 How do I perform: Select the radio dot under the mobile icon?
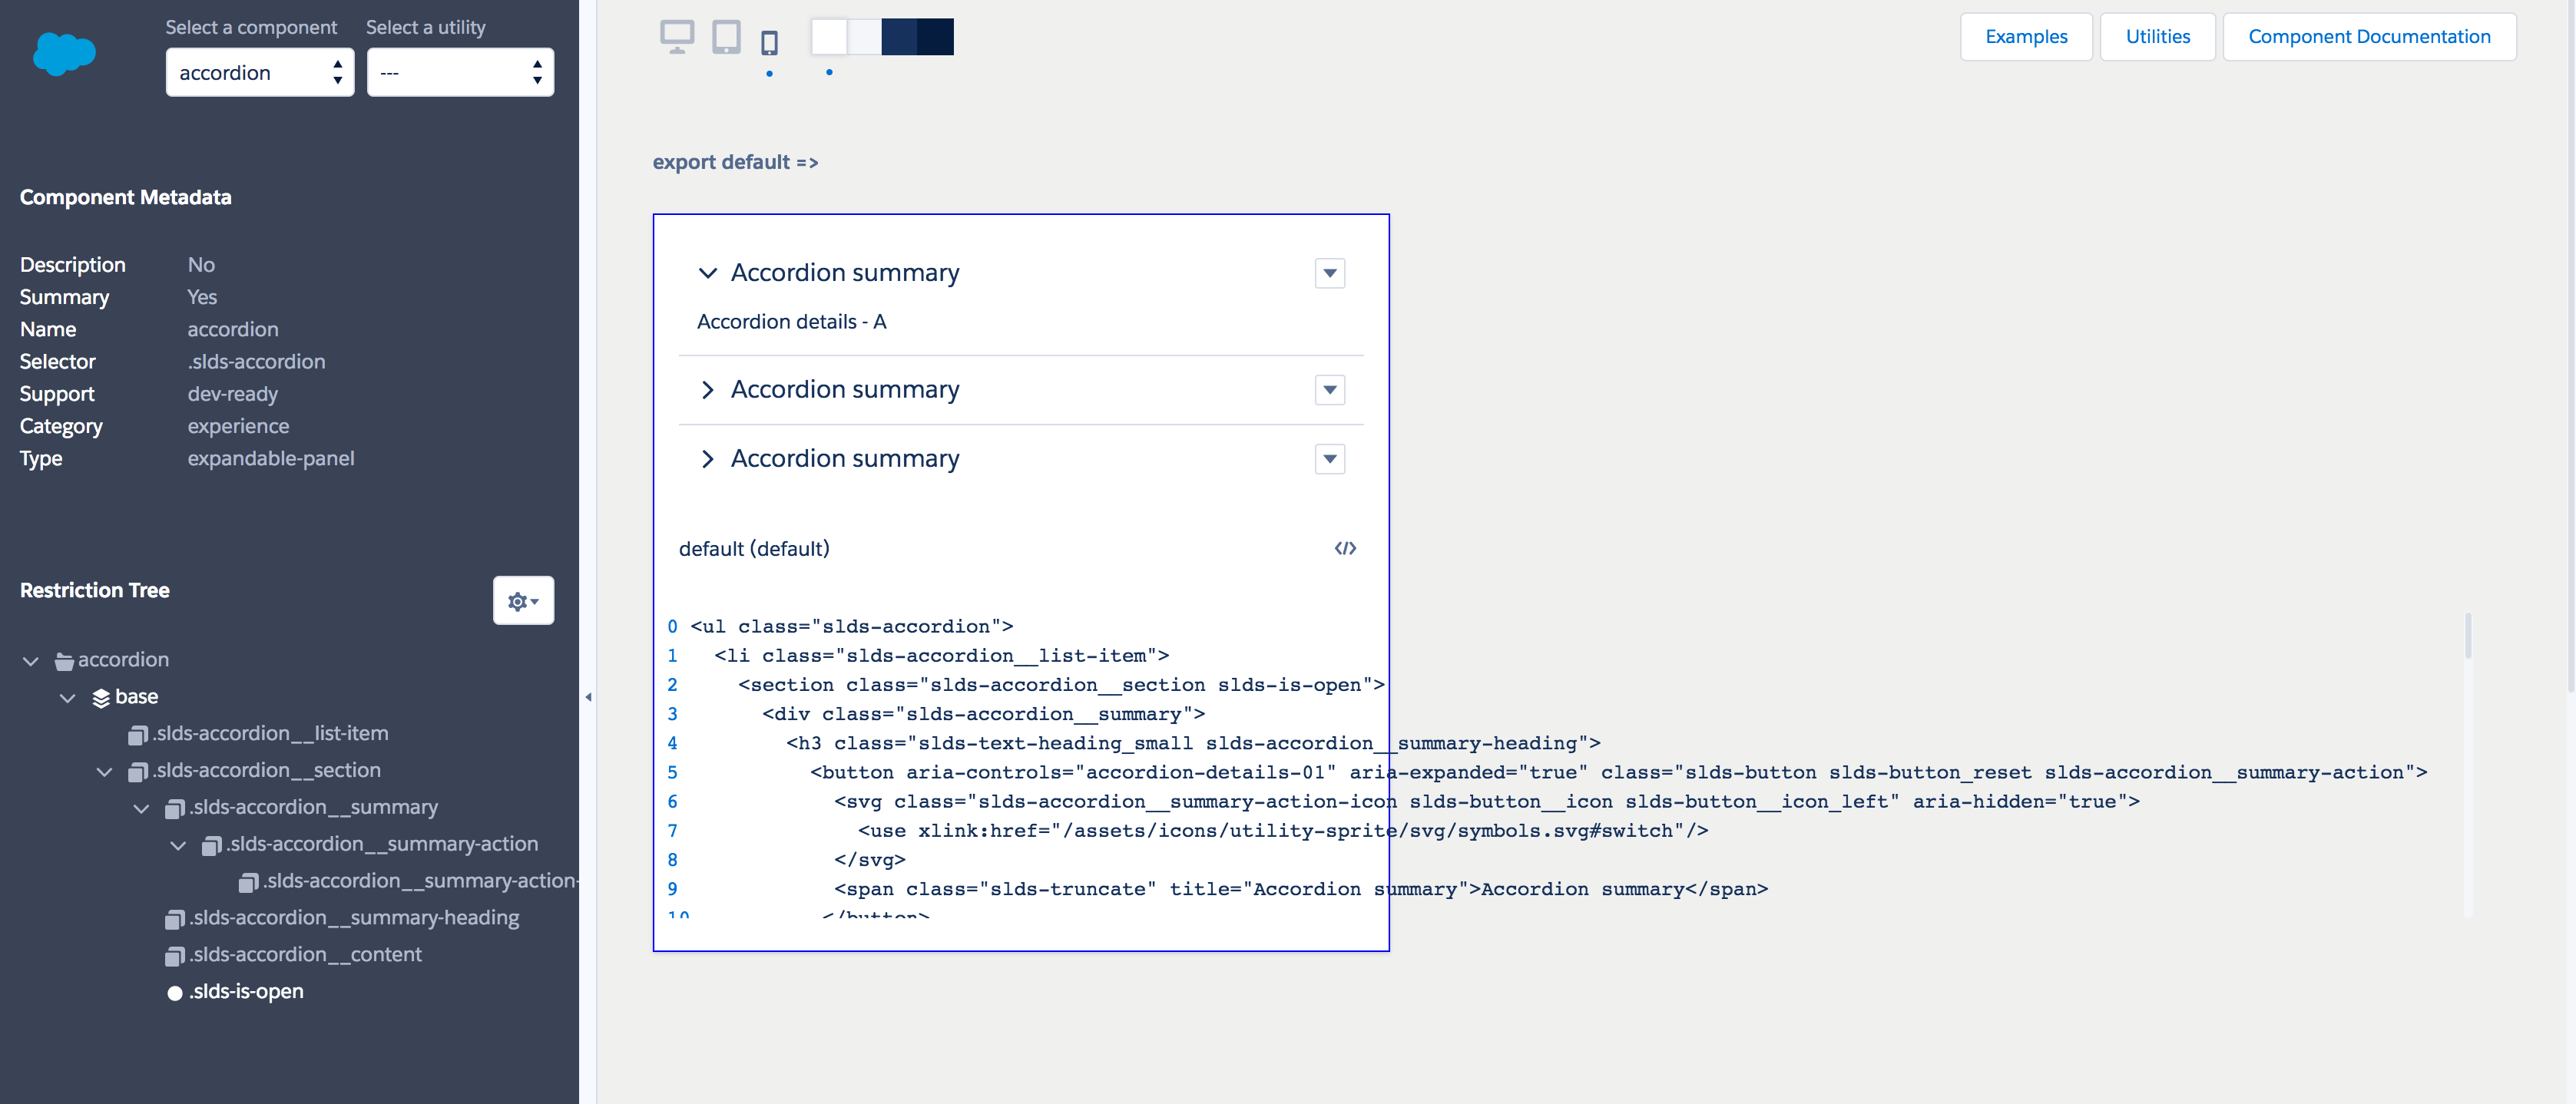click(x=770, y=72)
